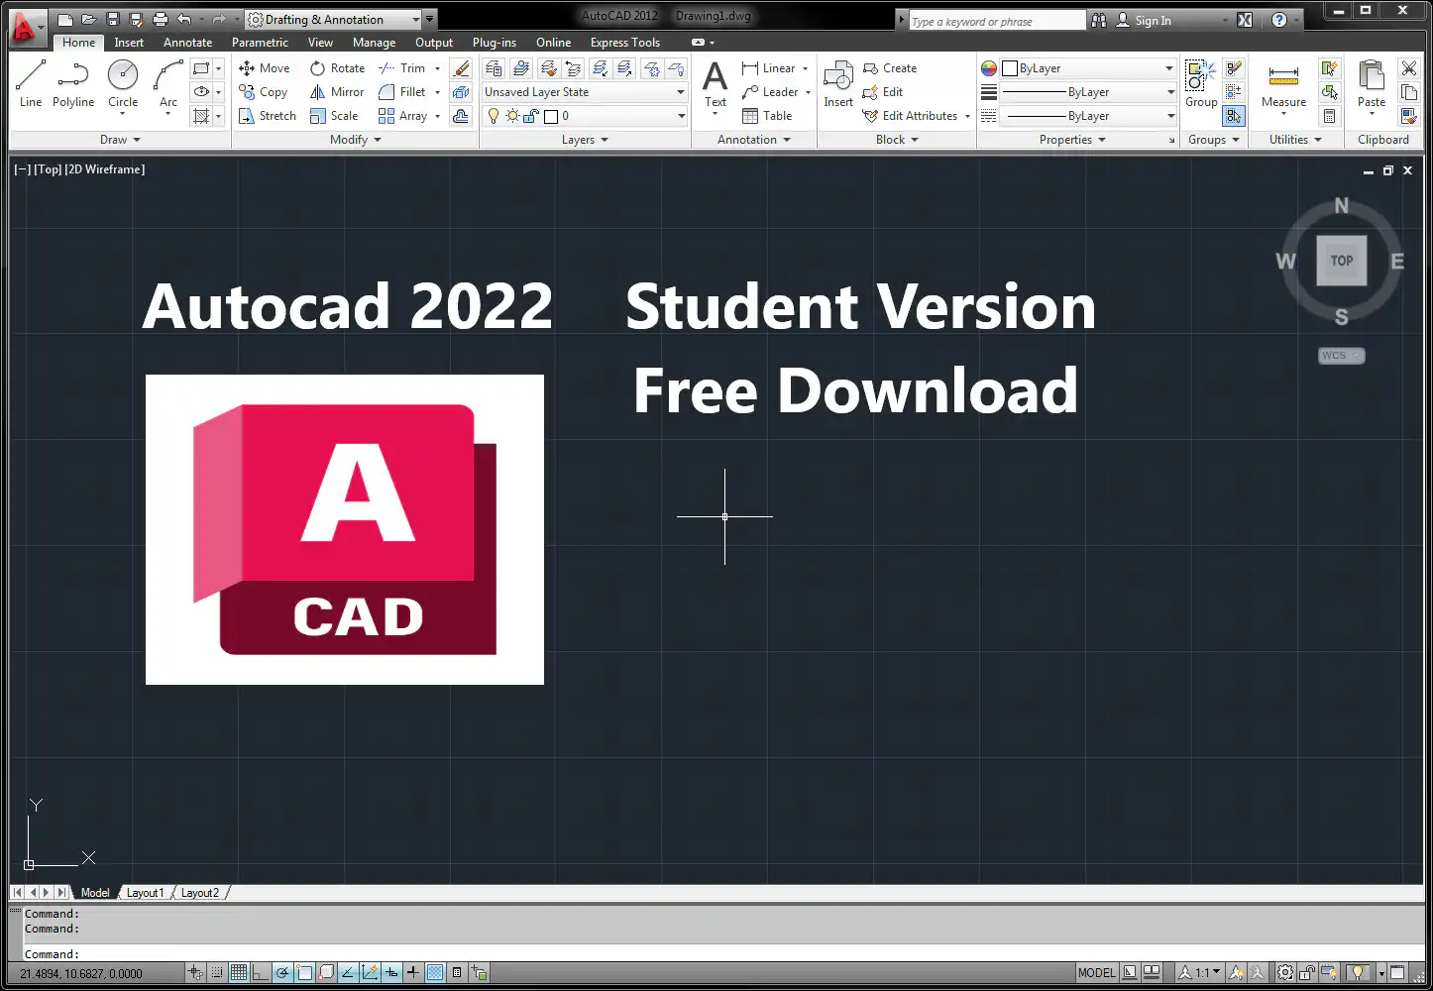The width and height of the screenshot is (1433, 991).
Task: Expand the Draw panel
Action: tap(120, 140)
